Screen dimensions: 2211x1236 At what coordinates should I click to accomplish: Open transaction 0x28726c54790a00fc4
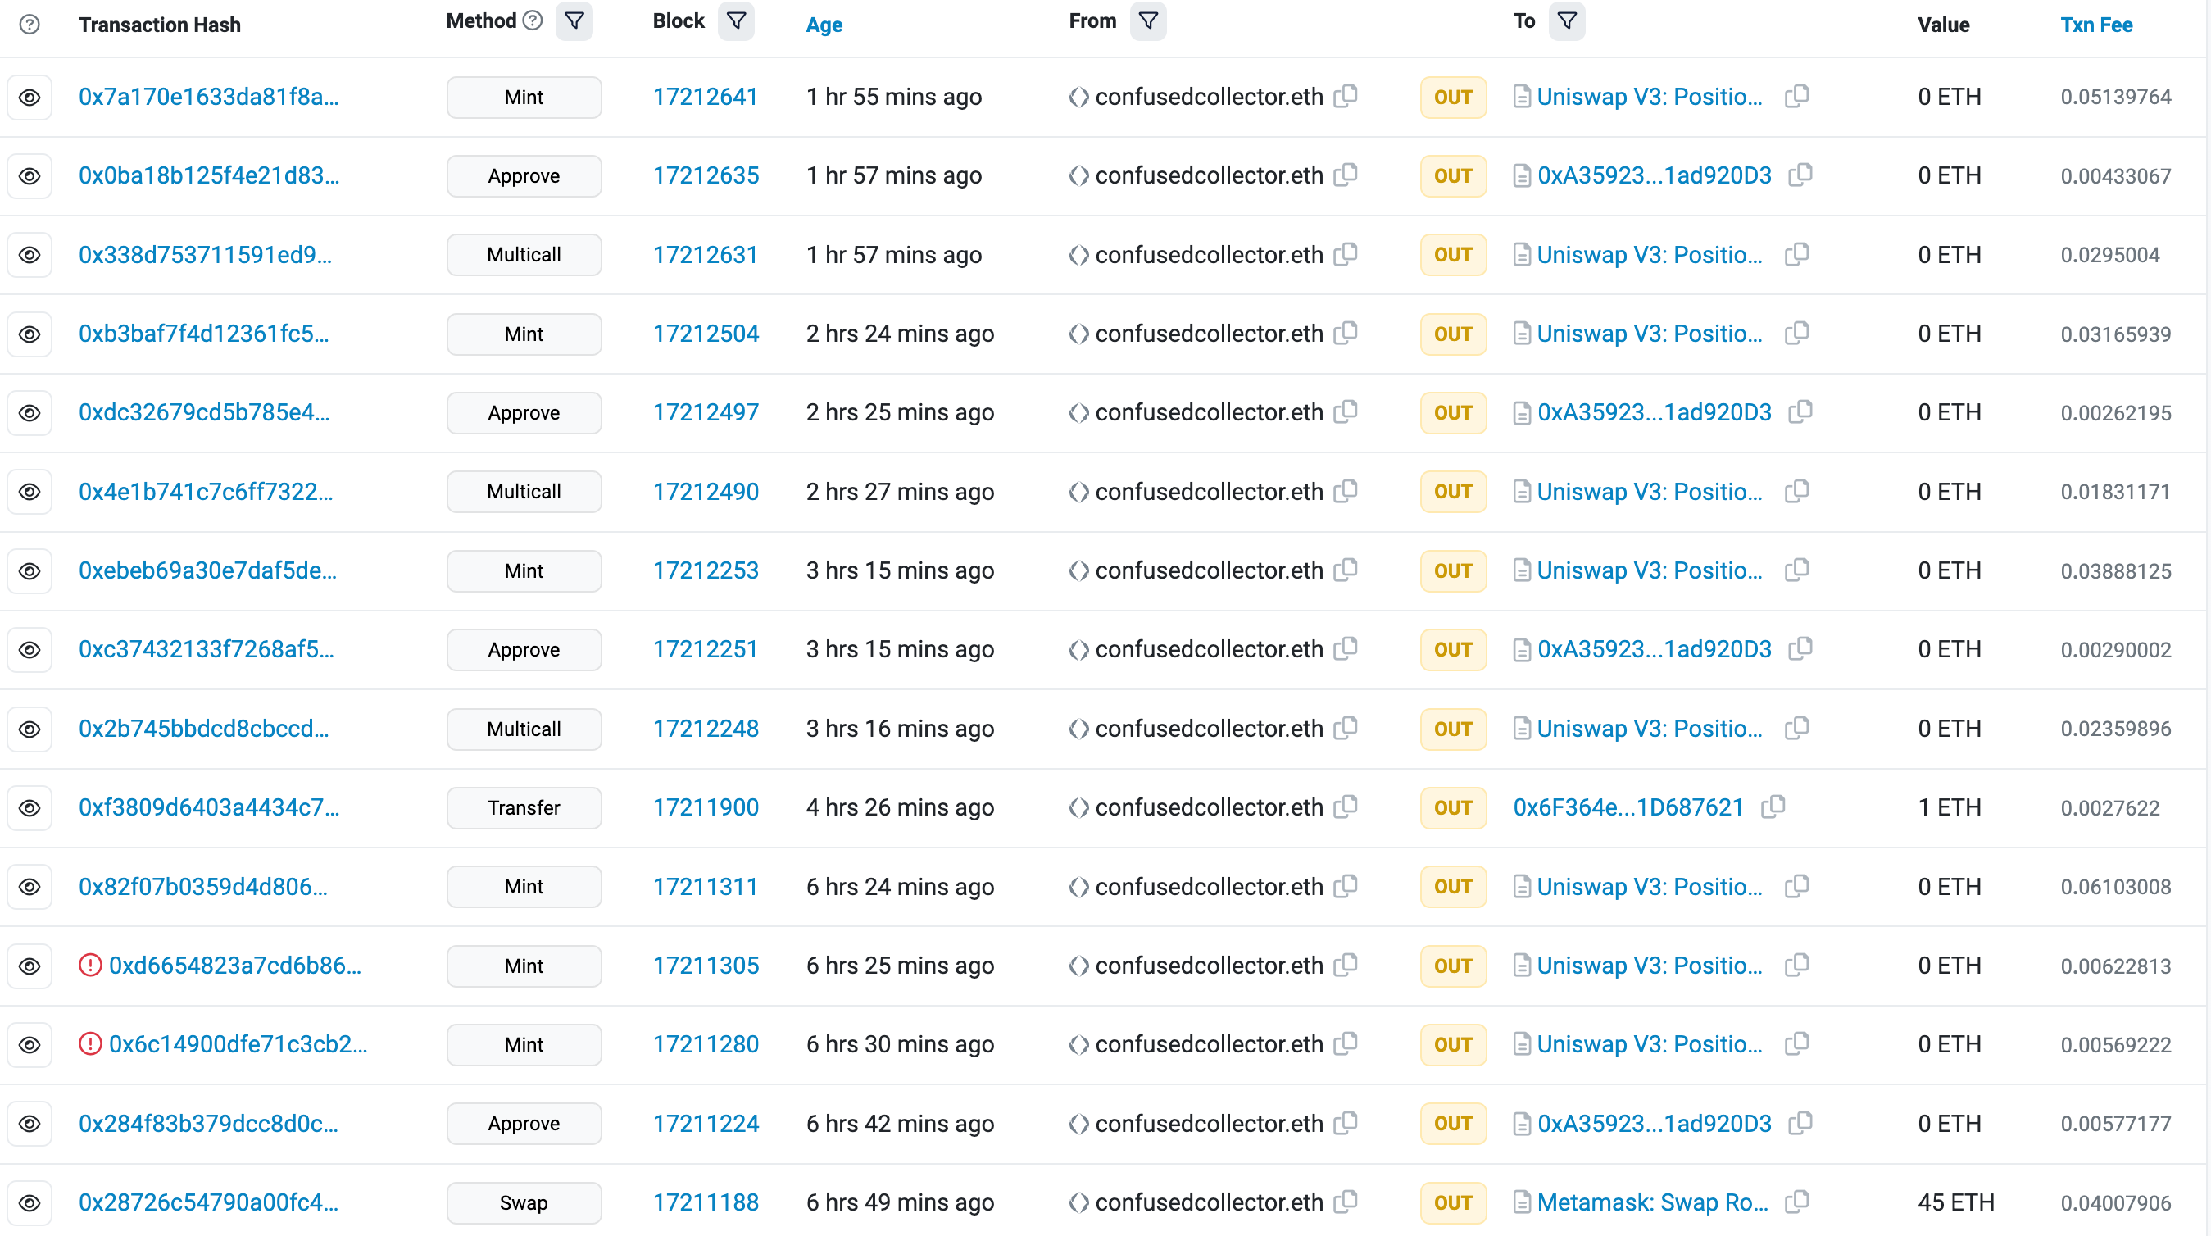209,1202
